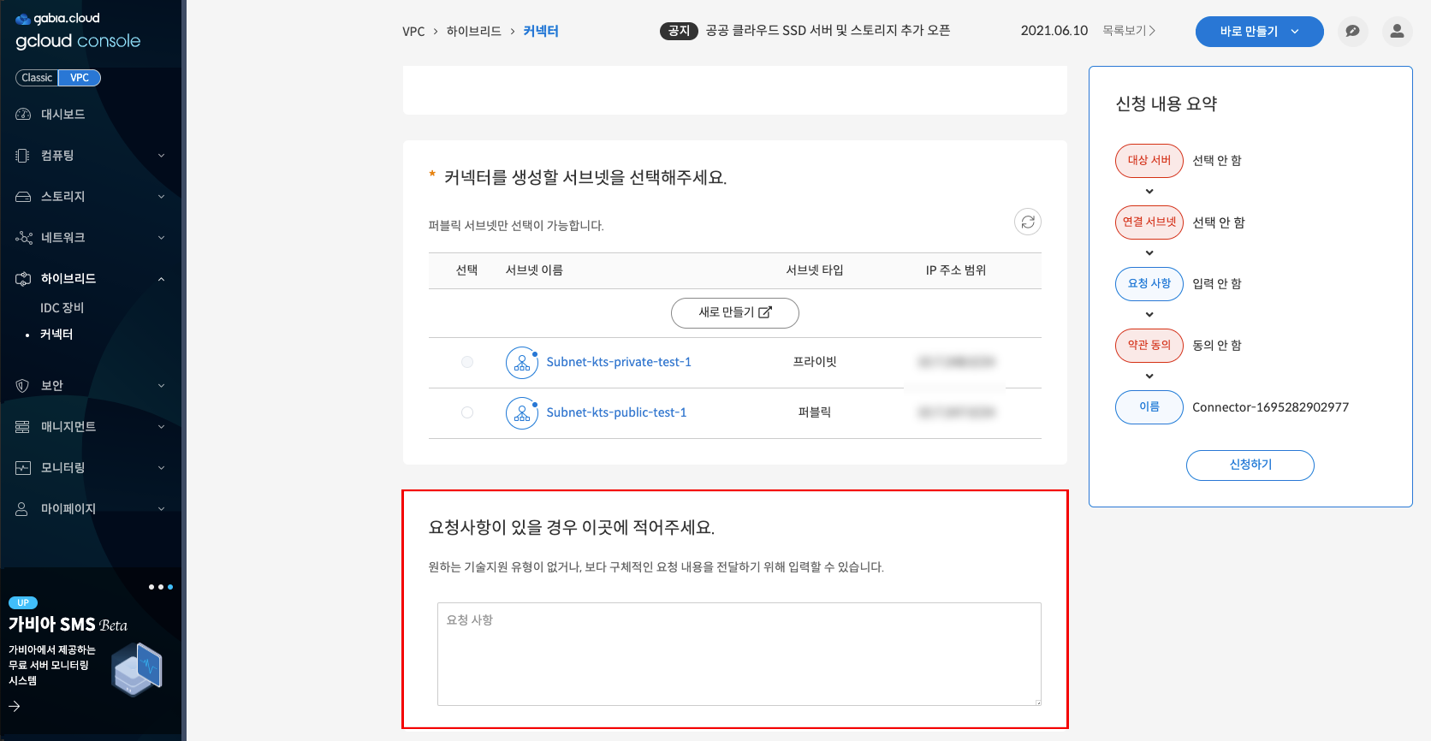The image size is (1431, 741).
Task: Click the Subnet-kts-private-test-1 network icon
Action: [521, 363]
